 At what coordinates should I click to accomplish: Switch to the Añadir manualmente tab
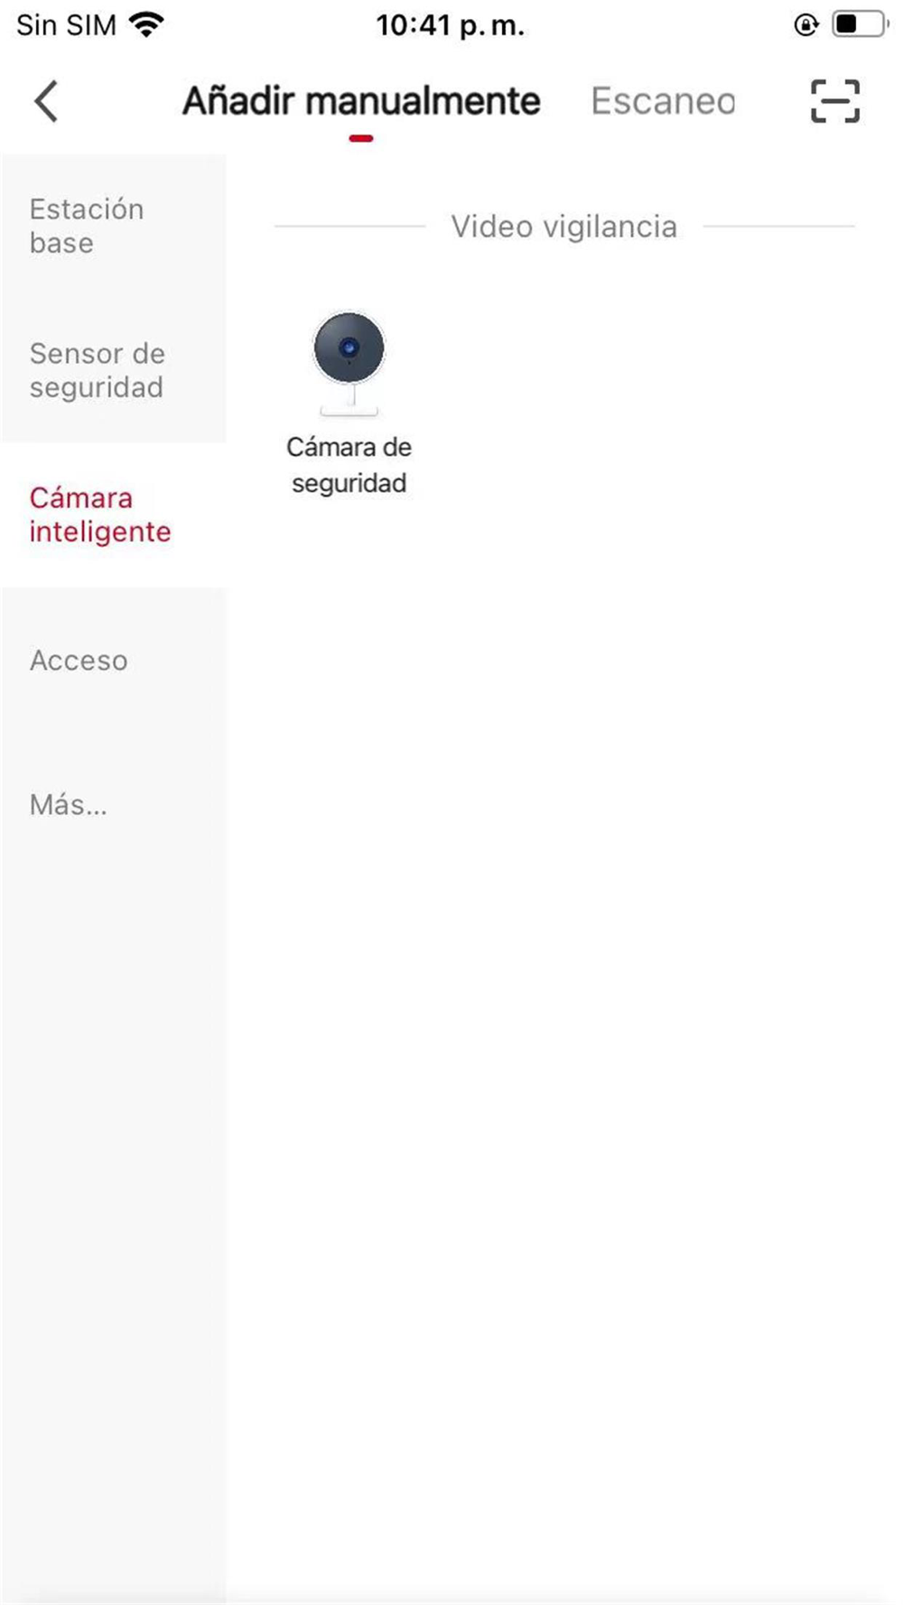pos(361,101)
